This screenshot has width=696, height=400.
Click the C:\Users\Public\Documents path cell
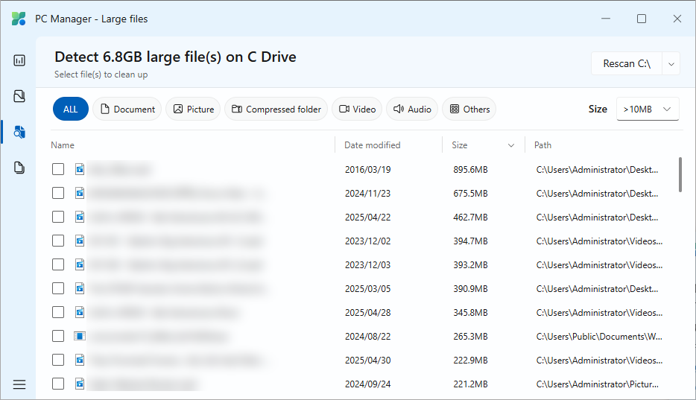coord(599,337)
